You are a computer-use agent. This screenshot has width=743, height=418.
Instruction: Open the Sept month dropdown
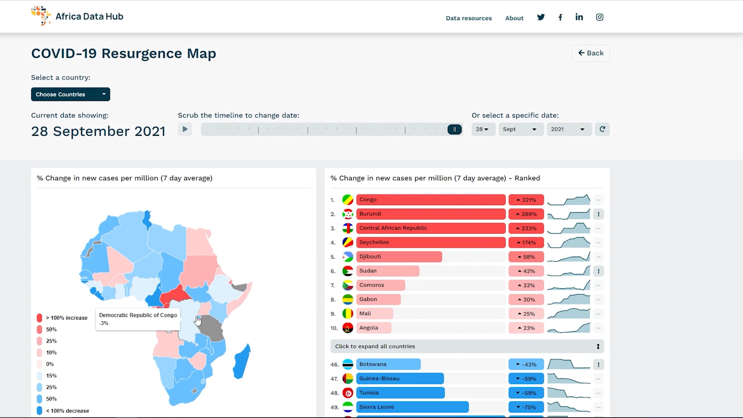point(521,129)
